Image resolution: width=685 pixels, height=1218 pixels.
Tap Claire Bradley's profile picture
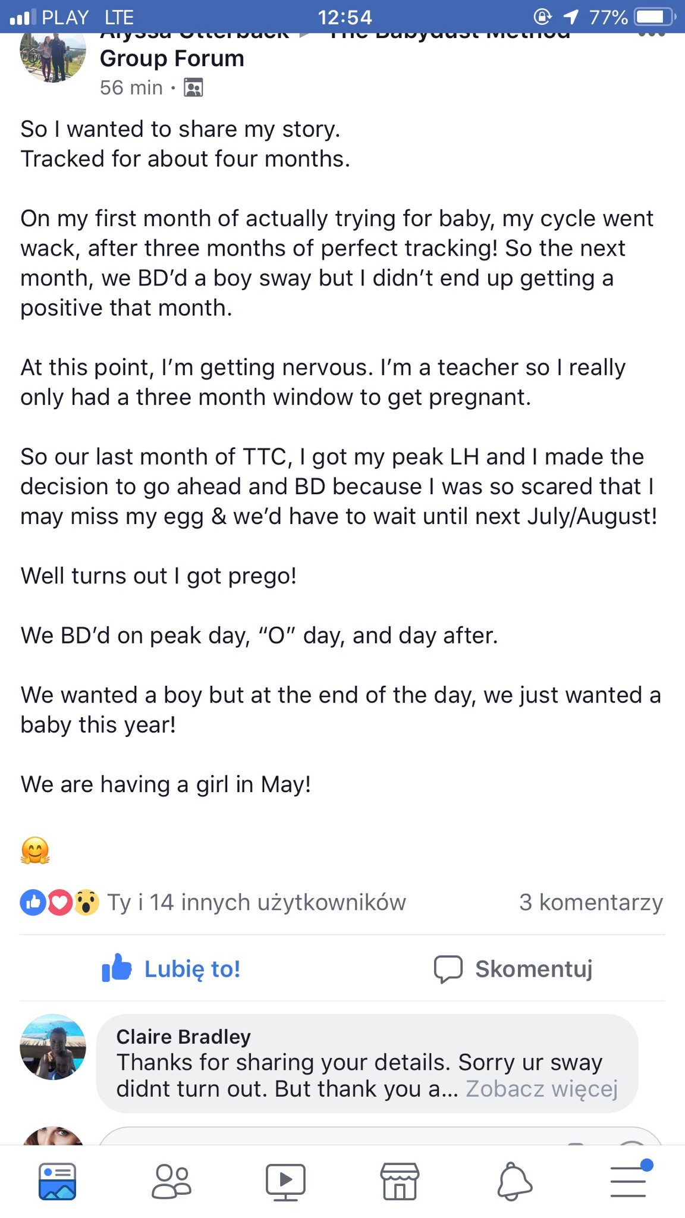[53, 1047]
